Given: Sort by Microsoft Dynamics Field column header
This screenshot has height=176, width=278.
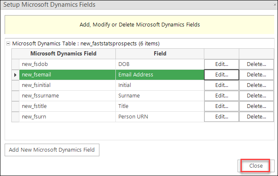Looking at the screenshot, I should click(x=64, y=54).
